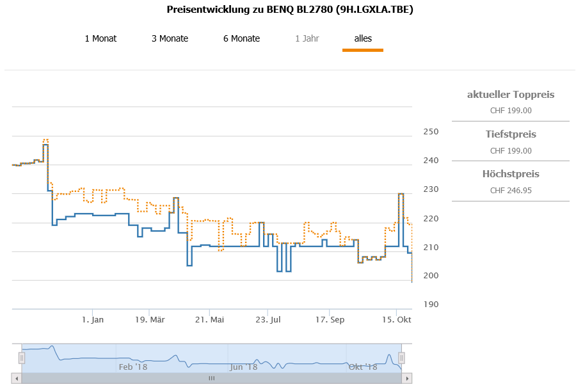The height and width of the screenshot is (389, 576).
Task: Click the scrollbar grip in the center
Action: point(212,378)
